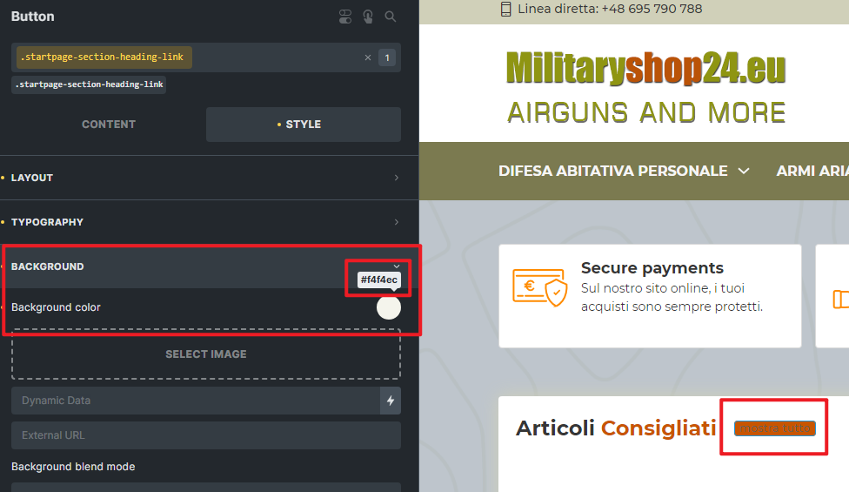Click the class usage count badge
849x492 pixels.
coord(387,58)
